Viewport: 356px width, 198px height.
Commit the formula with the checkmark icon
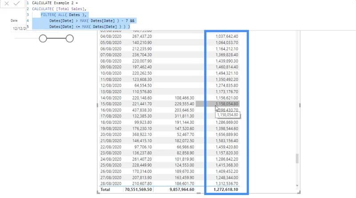tap(16, 4)
